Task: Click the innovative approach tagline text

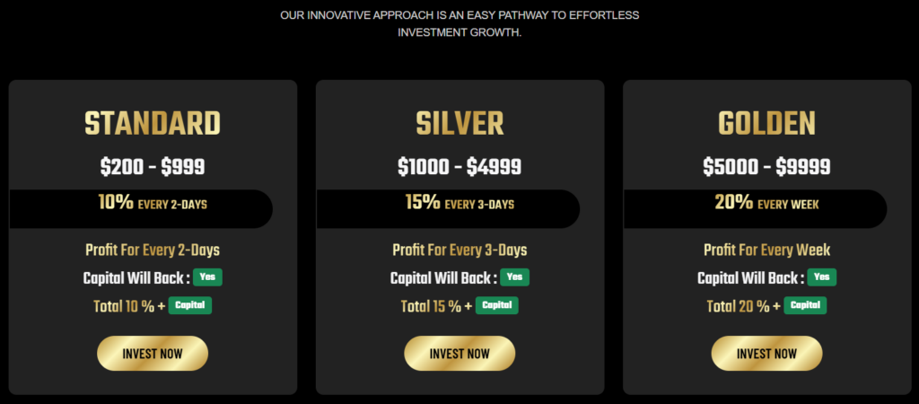Action: pos(459,23)
